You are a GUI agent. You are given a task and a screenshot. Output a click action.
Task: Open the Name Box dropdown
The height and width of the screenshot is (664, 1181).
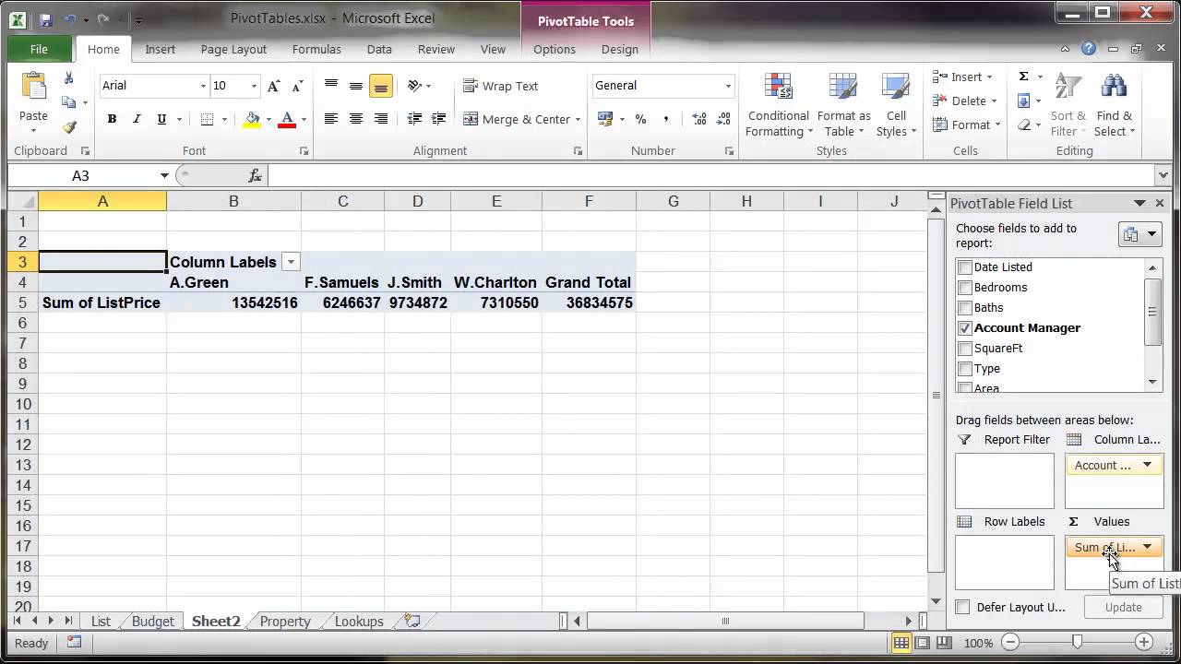(164, 175)
